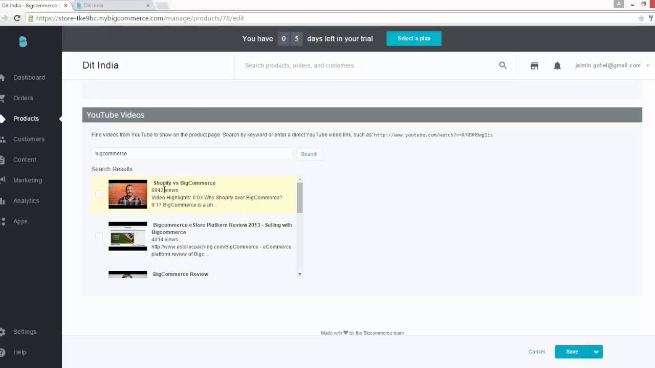The height and width of the screenshot is (368, 655).
Task: Close the second Dit India browser tab
Action: pos(148,6)
